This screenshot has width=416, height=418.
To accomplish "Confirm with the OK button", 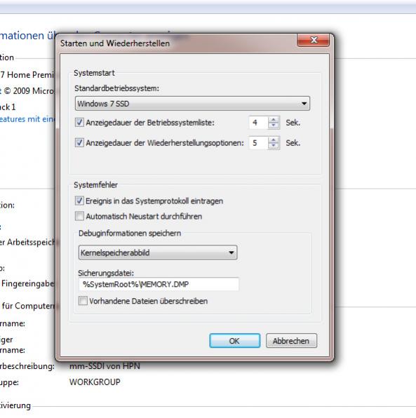I will point(235,341).
